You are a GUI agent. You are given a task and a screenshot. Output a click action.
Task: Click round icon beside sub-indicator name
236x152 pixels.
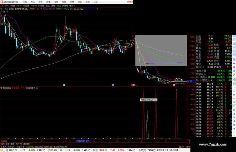click(x=2, y=88)
